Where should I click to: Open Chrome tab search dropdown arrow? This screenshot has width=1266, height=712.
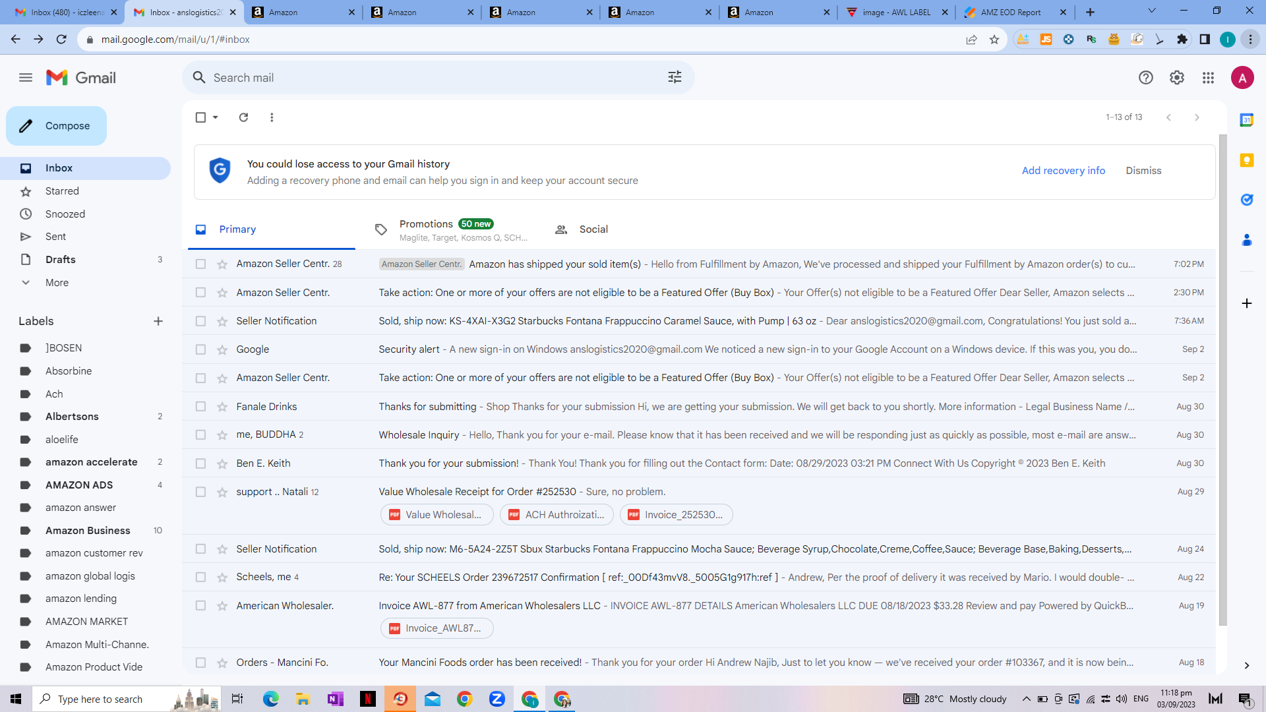1152,11
